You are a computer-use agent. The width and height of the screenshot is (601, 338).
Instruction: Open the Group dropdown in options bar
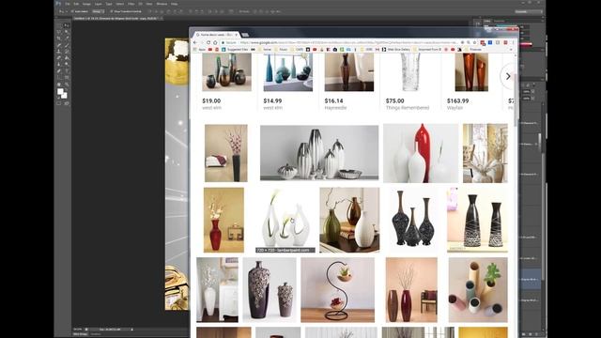coord(98,11)
